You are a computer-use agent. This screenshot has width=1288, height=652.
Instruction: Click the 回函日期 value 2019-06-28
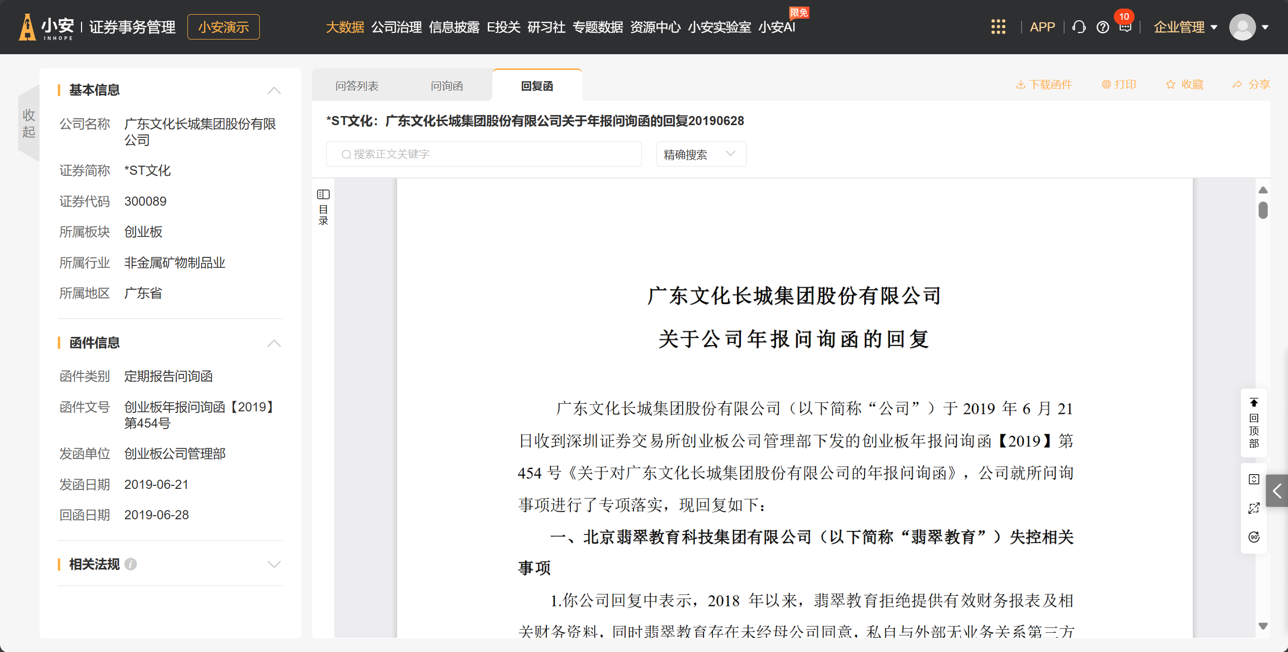pyautogui.click(x=157, y=515)
